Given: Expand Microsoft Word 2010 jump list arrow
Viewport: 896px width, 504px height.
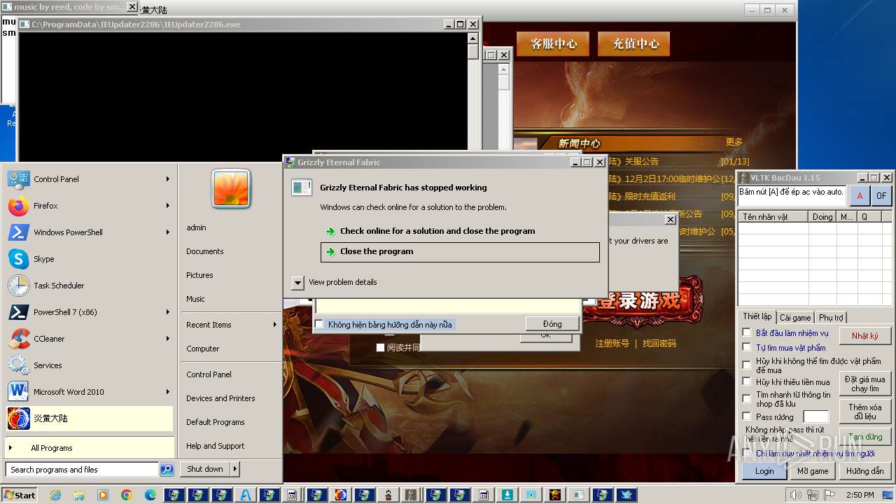Looking at the screenshot, I should pos(168,392).
